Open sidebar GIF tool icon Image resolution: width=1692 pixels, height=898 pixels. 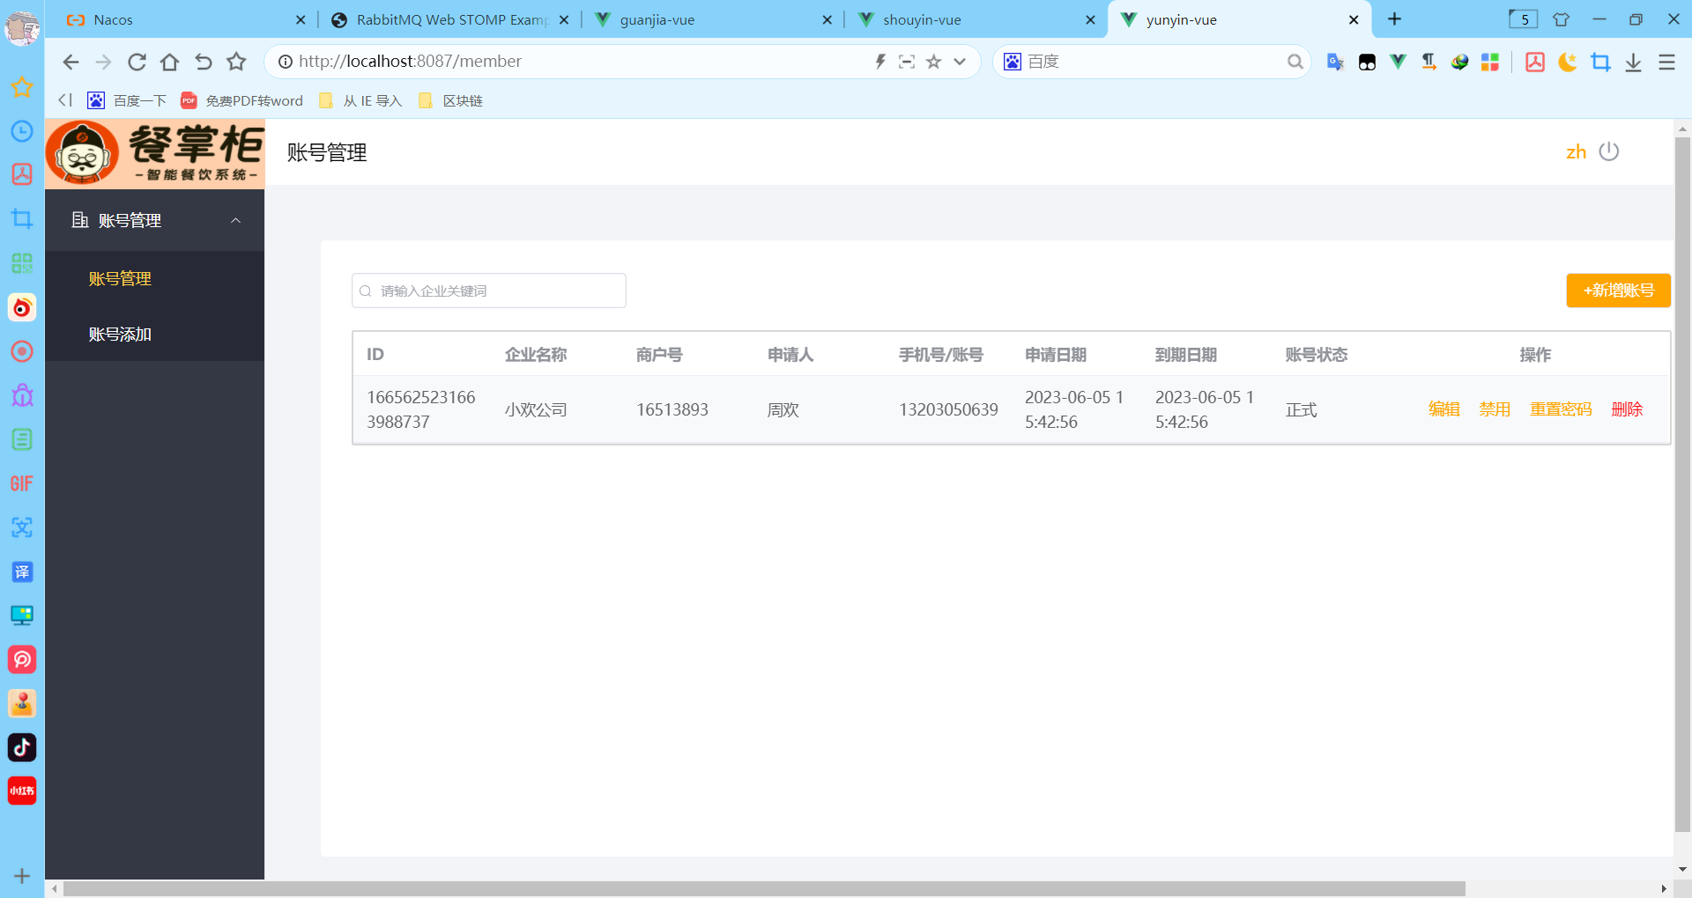(22, 483)
